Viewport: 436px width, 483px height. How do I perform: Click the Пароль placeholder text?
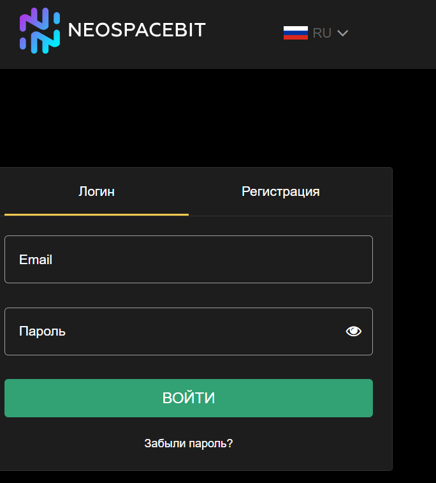42,331
